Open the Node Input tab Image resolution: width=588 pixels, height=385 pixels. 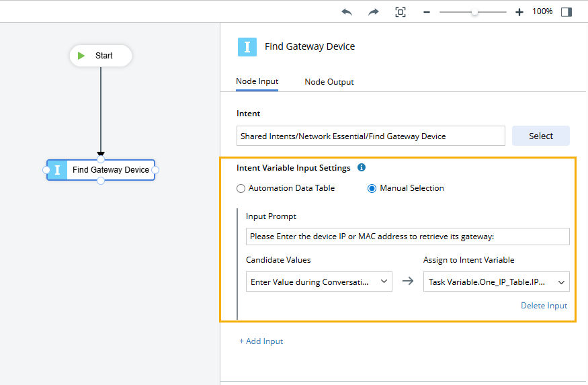coord(257,81)
